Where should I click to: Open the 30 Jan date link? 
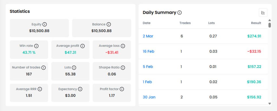149,97
